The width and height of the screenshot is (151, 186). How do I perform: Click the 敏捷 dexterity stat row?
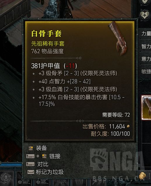(x=145, y=71)
